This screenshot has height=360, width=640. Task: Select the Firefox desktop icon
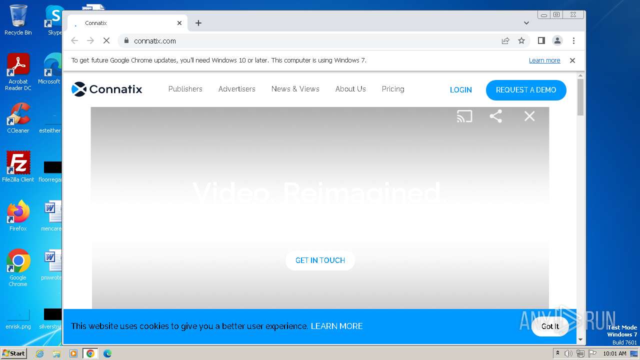pos(18,216)
